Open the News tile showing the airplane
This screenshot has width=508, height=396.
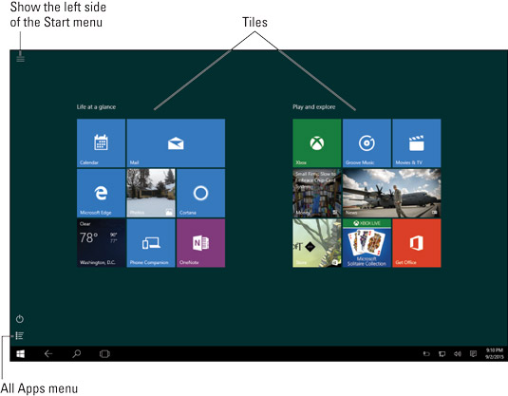[x=392, y=193]
